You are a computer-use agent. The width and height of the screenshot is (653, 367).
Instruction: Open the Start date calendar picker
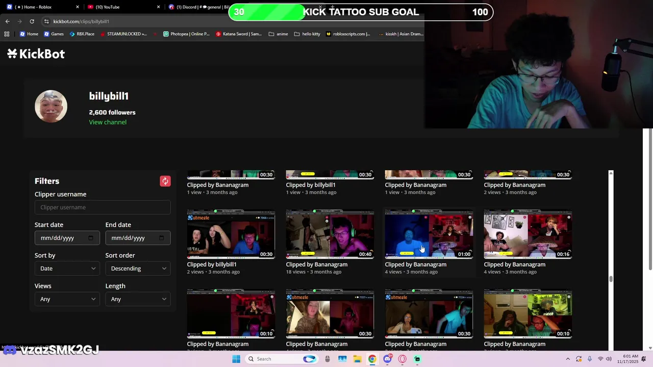(91, 238)
